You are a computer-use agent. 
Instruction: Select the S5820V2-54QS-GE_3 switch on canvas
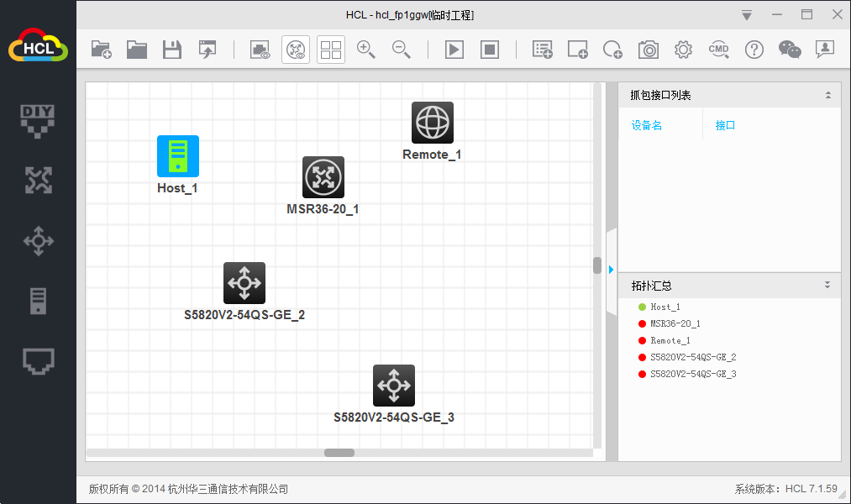[x=394, y=386]
